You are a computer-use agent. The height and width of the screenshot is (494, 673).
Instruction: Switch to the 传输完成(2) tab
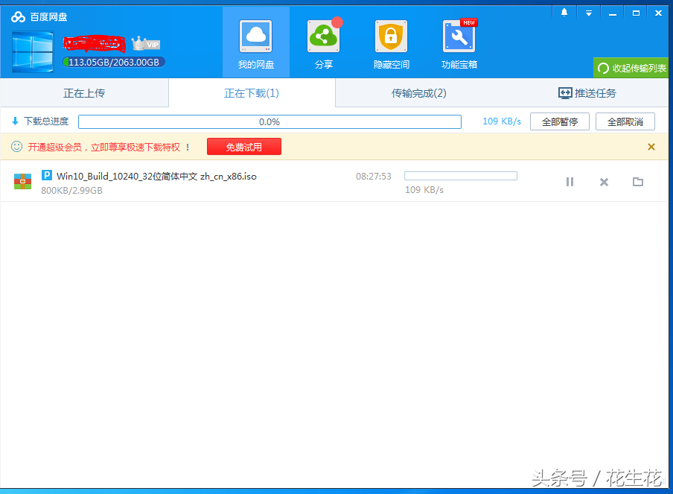coord(419,93)
